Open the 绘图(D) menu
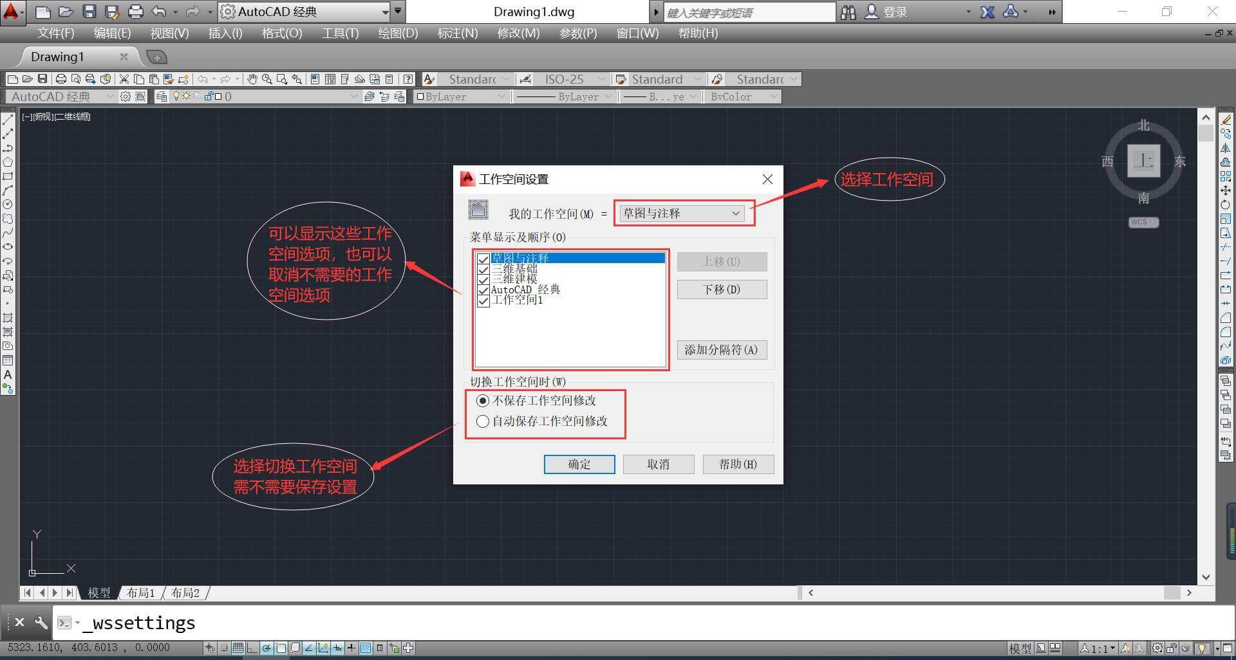 point(398,33)
